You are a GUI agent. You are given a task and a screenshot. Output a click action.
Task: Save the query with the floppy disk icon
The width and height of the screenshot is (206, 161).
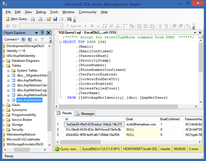(55, 19)
